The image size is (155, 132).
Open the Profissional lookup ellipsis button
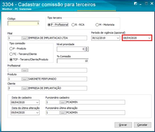[25, 70]
